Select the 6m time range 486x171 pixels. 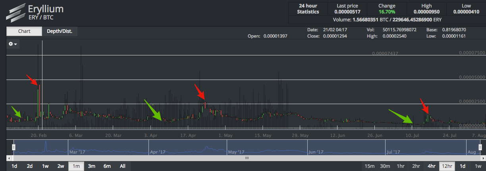tap(107, 166)
